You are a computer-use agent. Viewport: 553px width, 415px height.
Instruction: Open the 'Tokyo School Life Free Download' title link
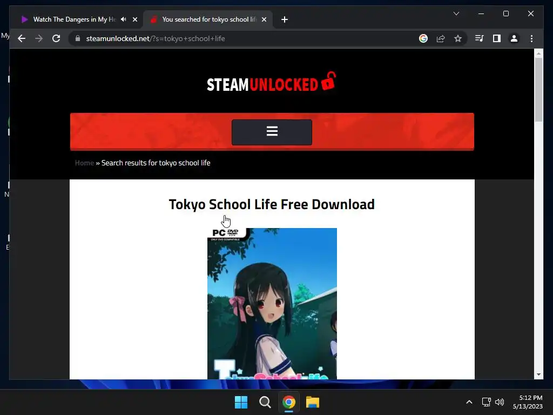272,204
